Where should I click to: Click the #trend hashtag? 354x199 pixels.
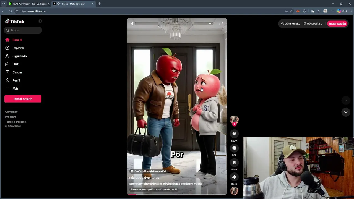(198, 184)
